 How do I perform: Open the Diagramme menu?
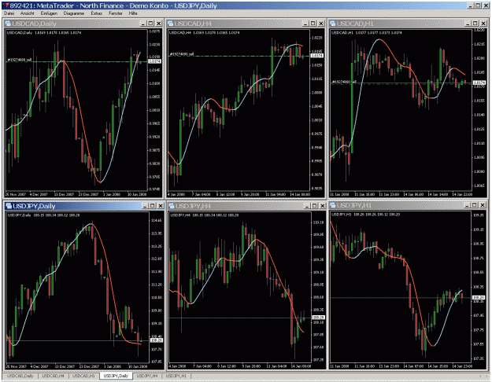click(74, 13)
